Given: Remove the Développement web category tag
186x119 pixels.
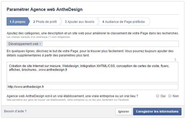Looking at the screenshot, I should (x=40, y=44).
